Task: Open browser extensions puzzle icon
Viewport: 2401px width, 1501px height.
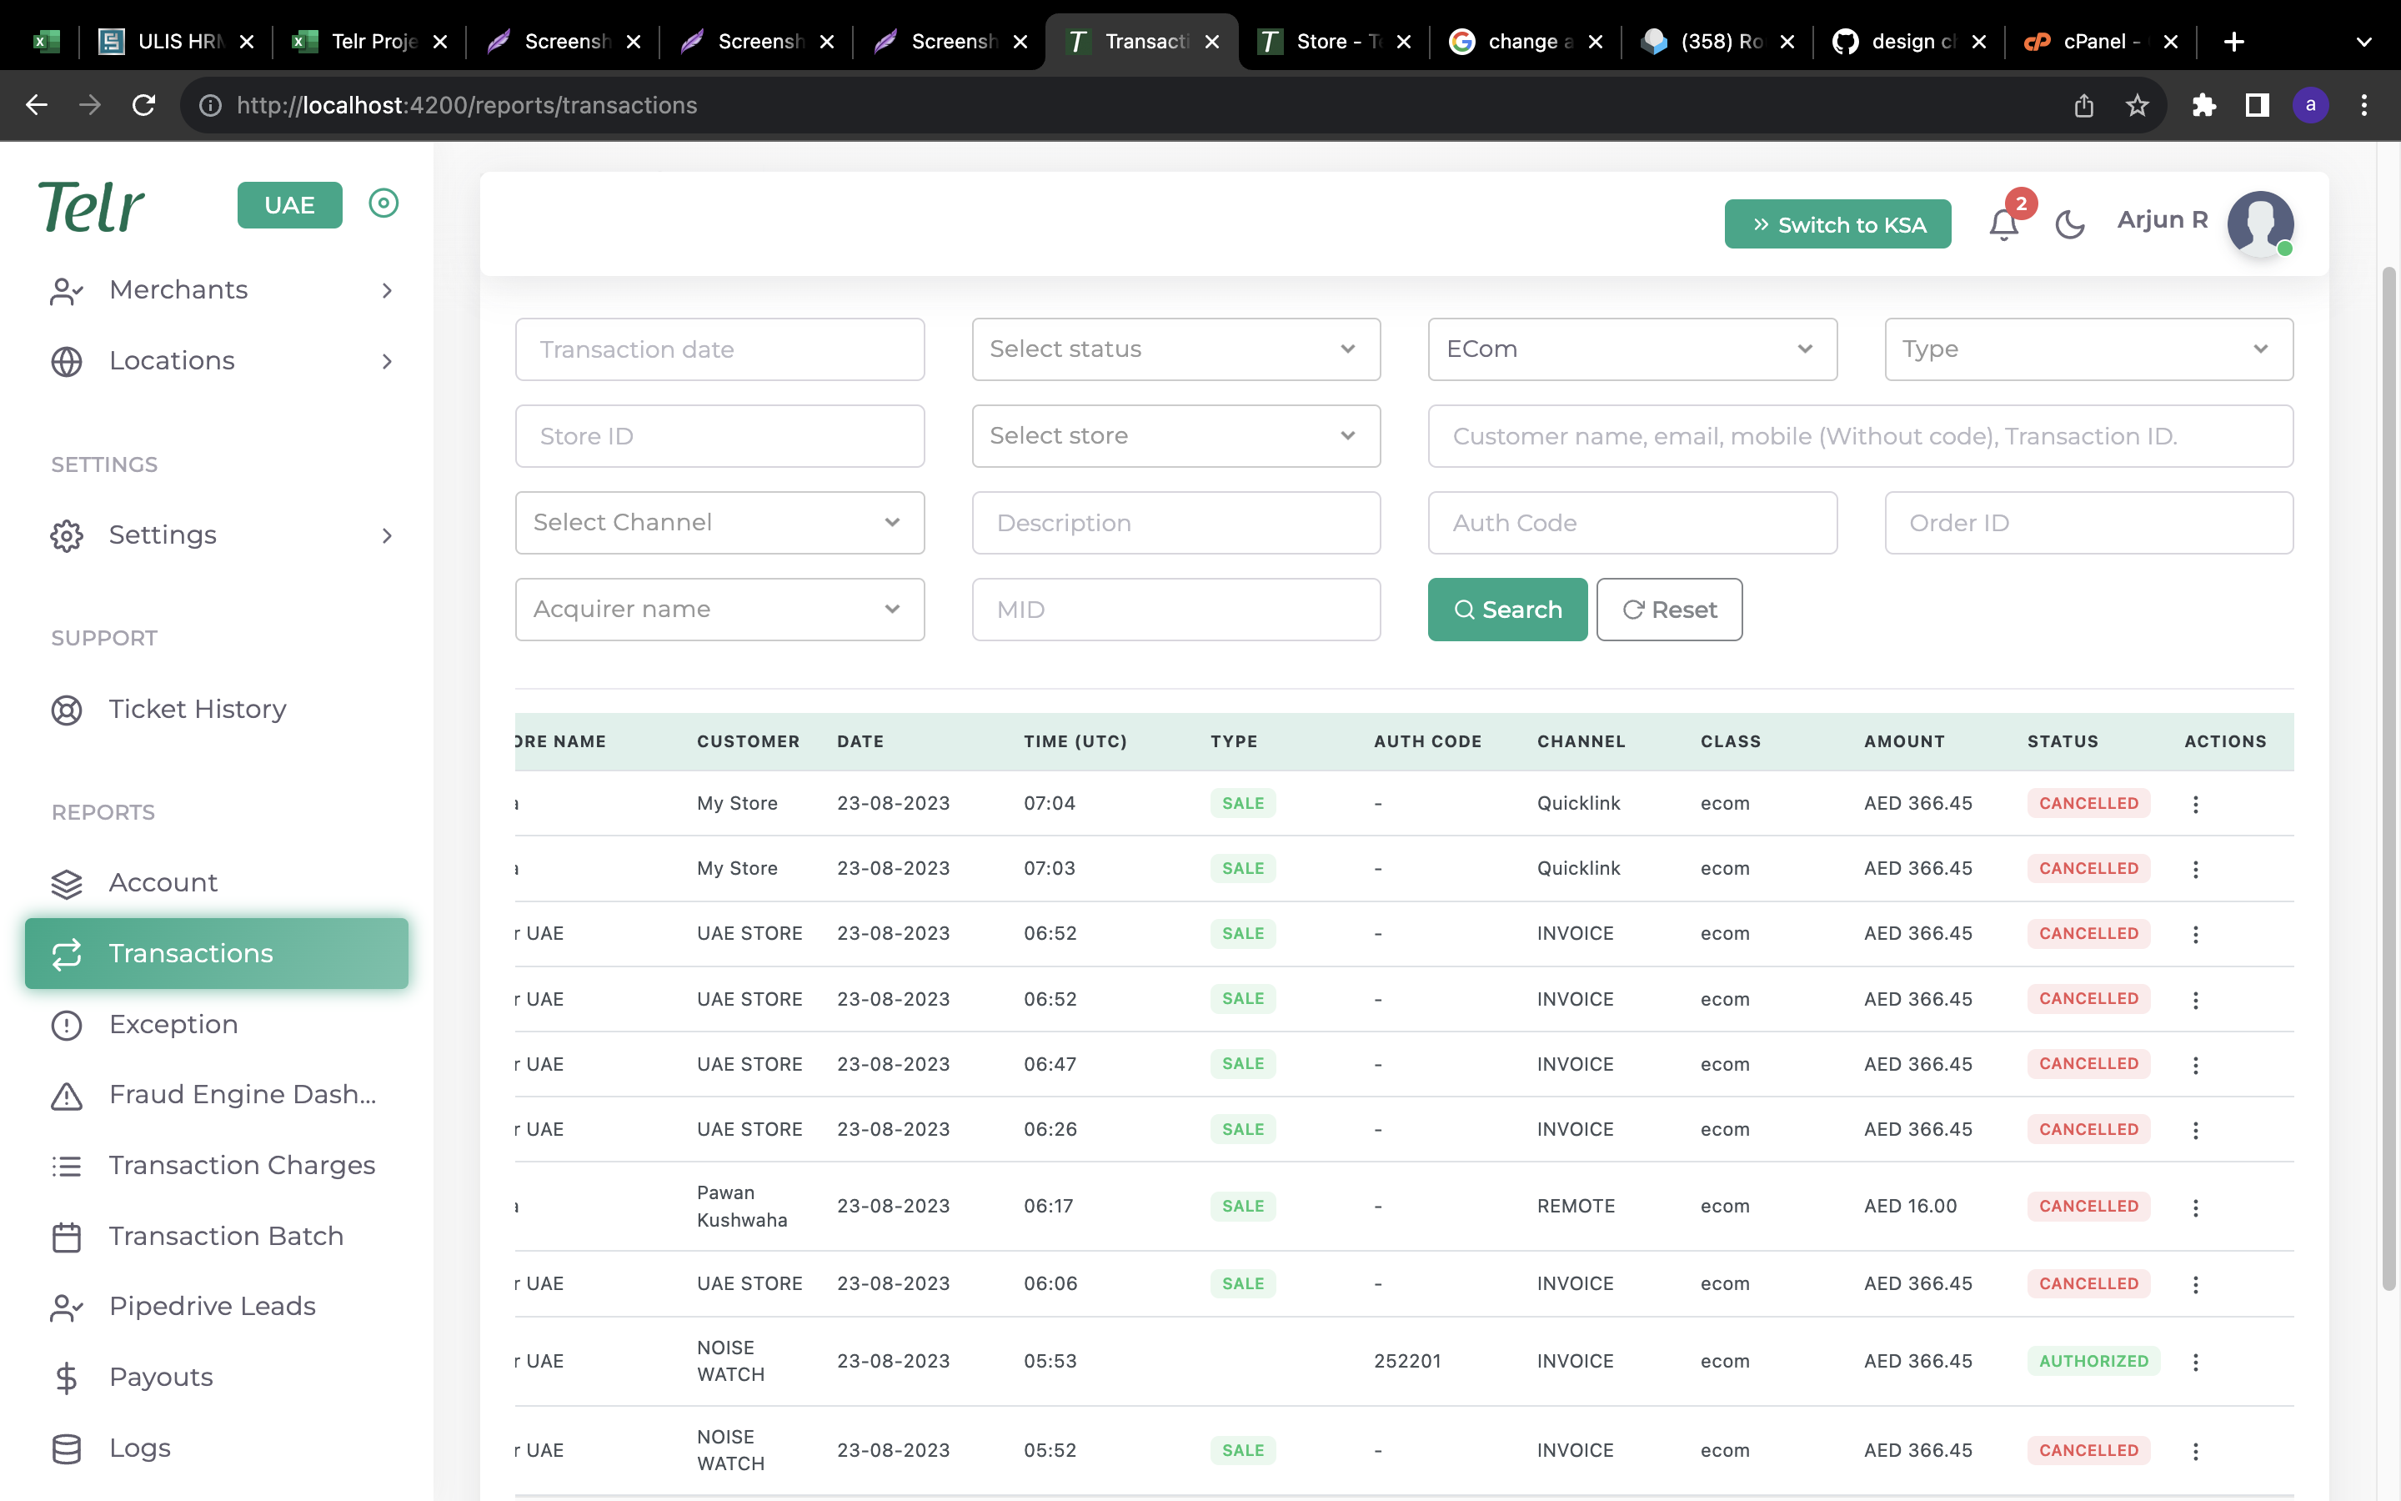Action: click(x=2203, y=105)
